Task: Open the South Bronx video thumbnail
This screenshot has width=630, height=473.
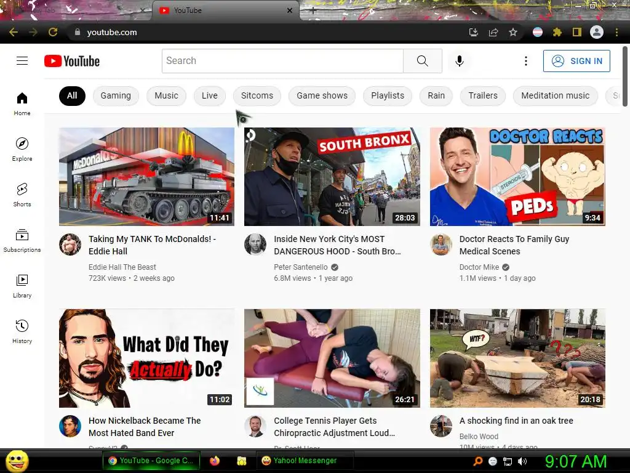Action: pos(332,177)
